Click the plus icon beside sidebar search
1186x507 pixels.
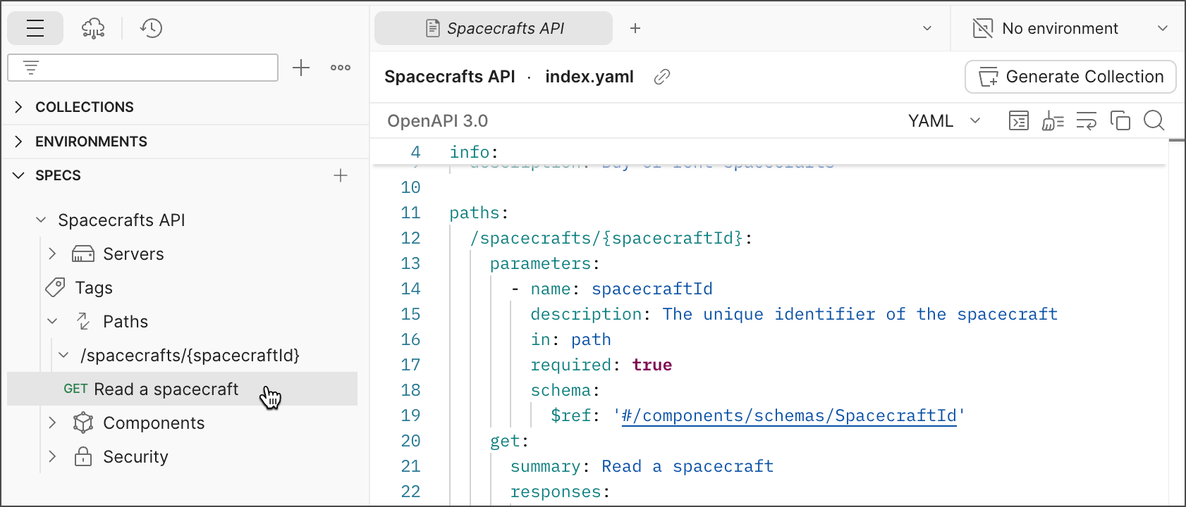(301, 68)
